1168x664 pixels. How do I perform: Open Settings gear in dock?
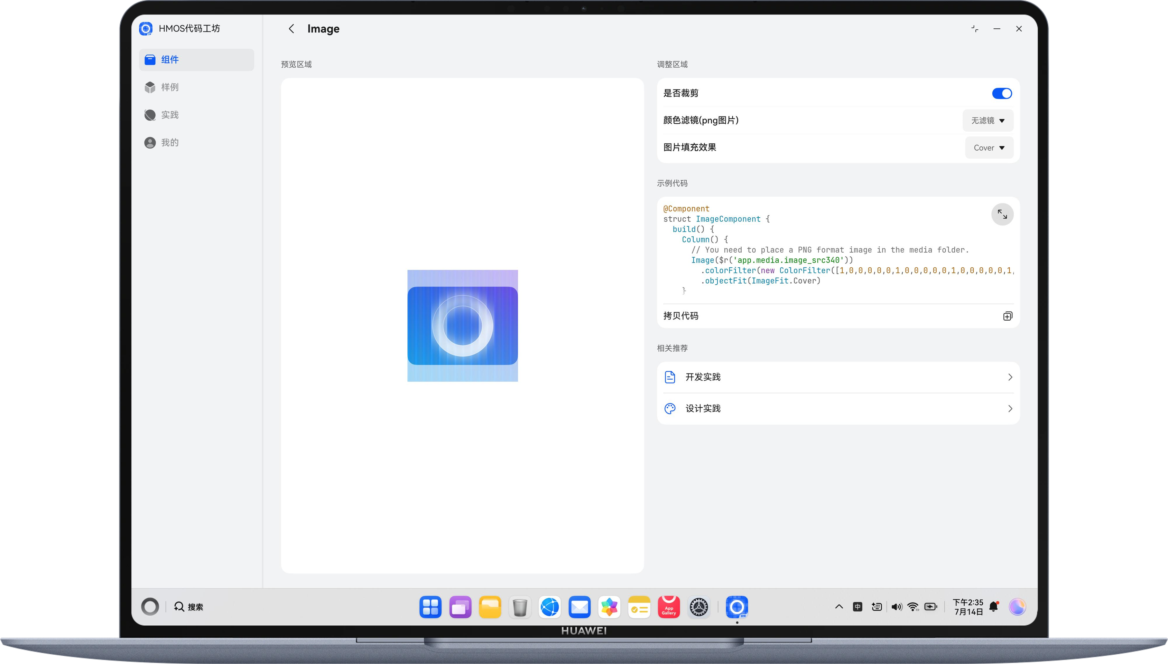click(699, 607)
